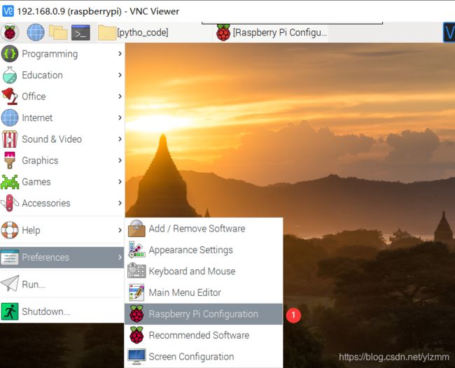
Task: Click the Raspberry Pi Configuration raspberry icon
Action: coord(136,313)
